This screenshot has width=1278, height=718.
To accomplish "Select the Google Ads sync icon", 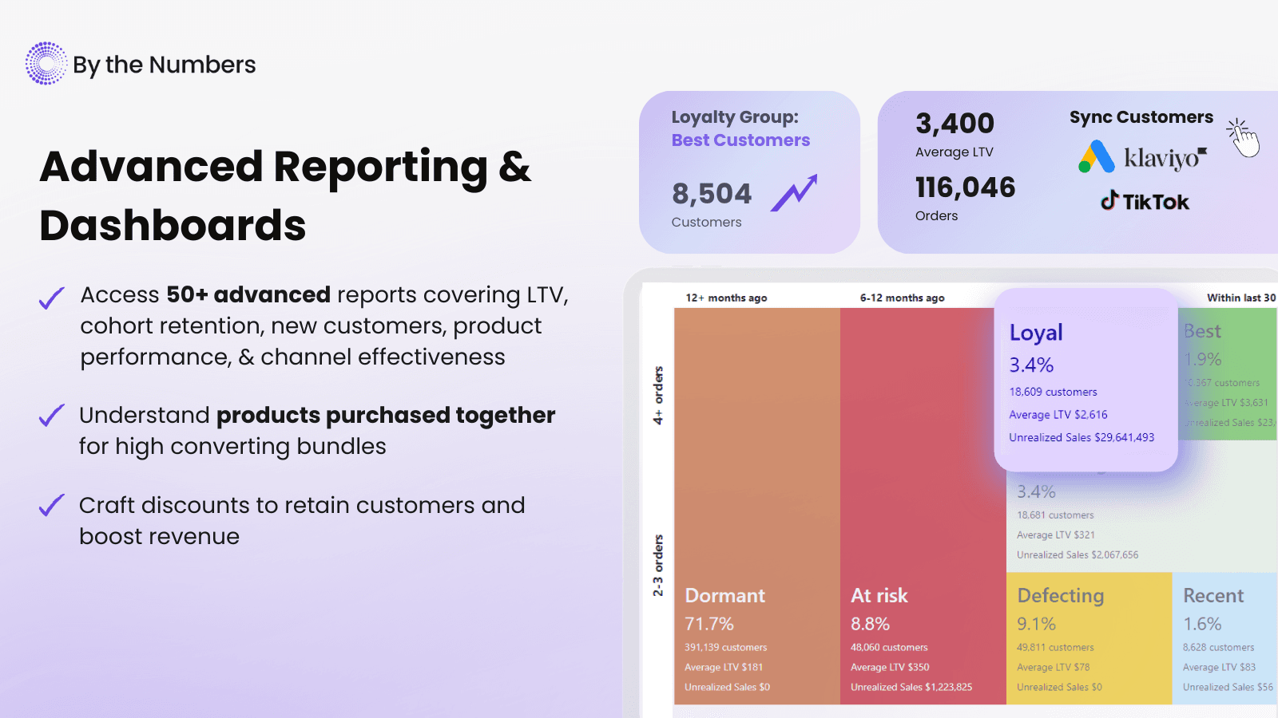I will (x=1097, y=157).
